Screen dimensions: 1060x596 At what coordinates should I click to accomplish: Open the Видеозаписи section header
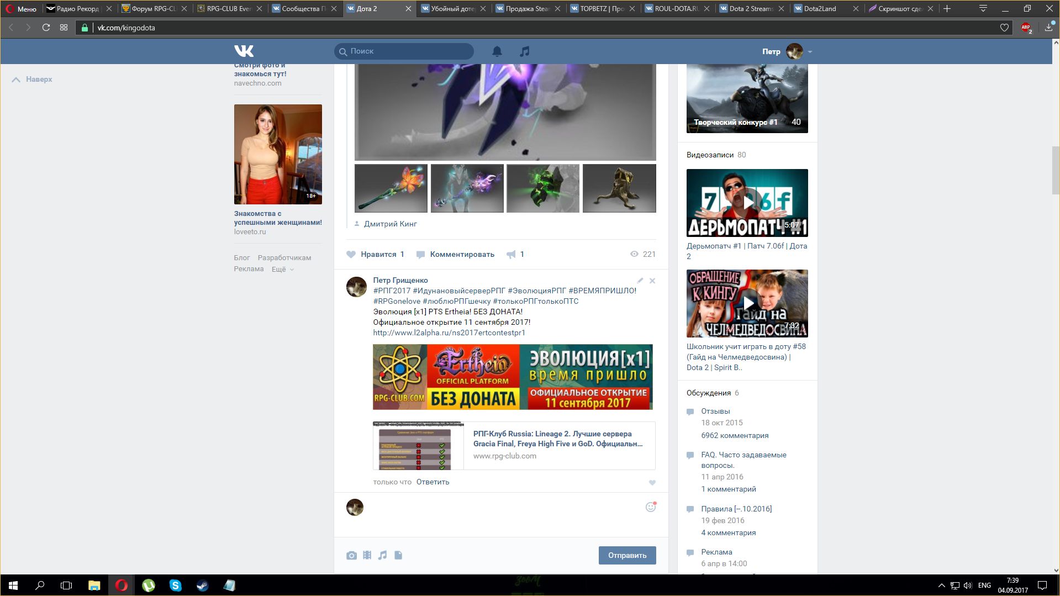pos(710,155)
